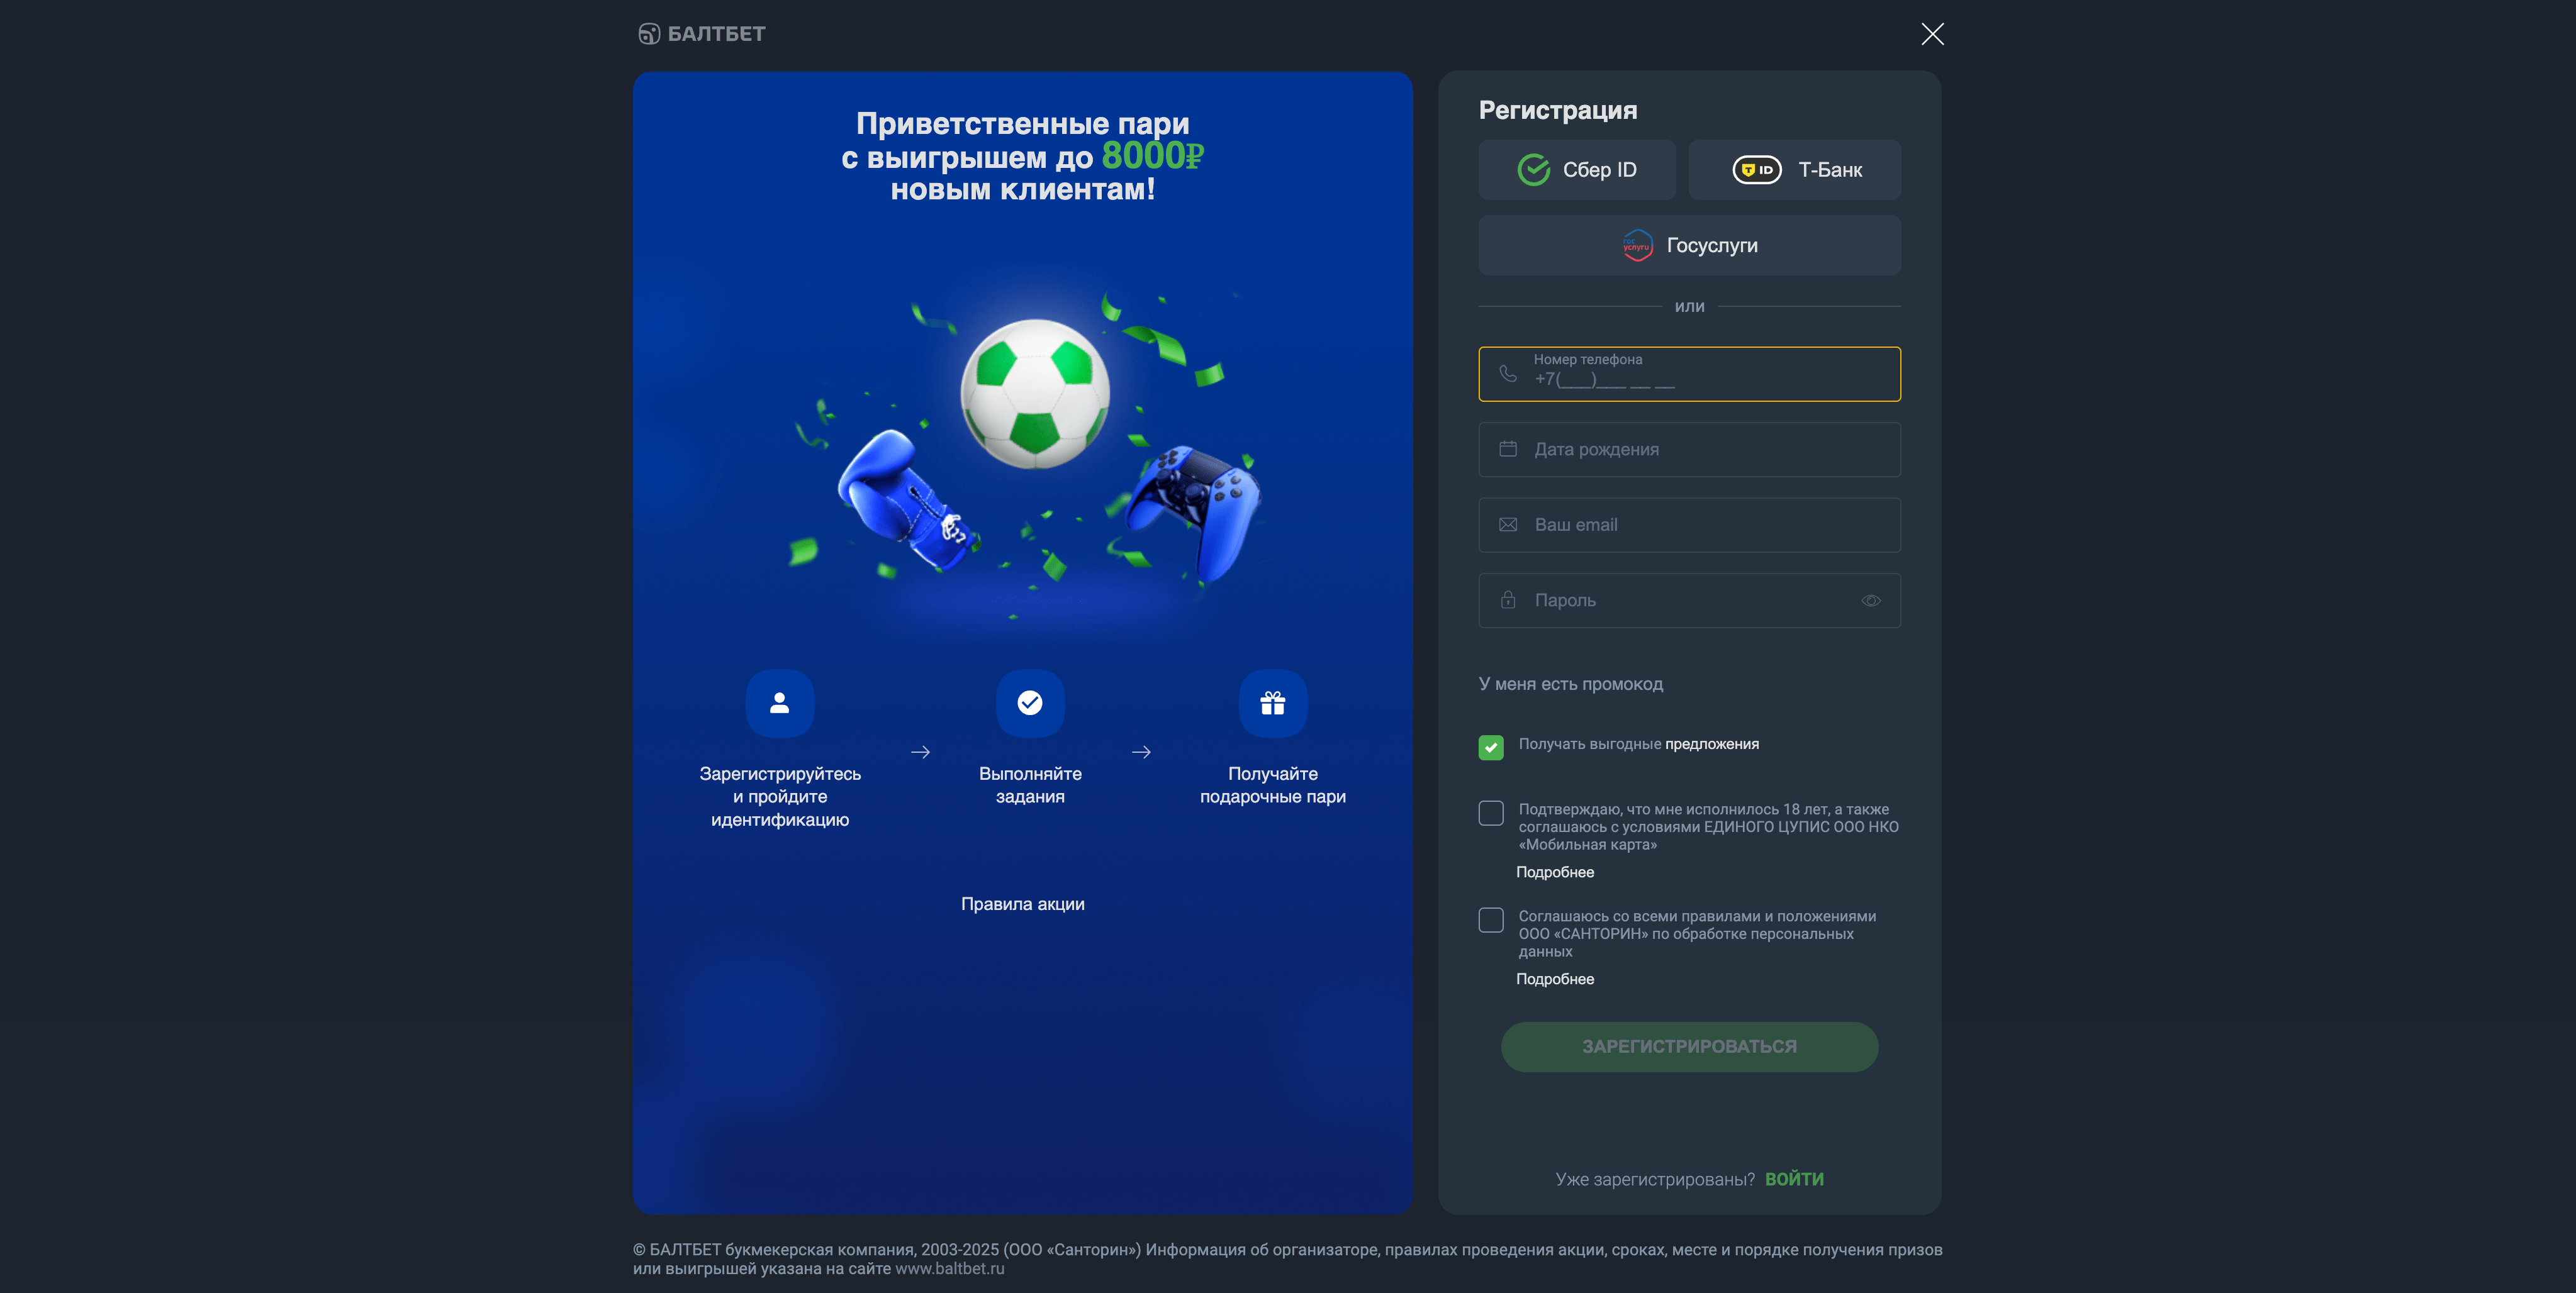The height and width of the screenshot is (1293, 2576).
Task: Expand the promo code section
Action: tap(1570, 684)
